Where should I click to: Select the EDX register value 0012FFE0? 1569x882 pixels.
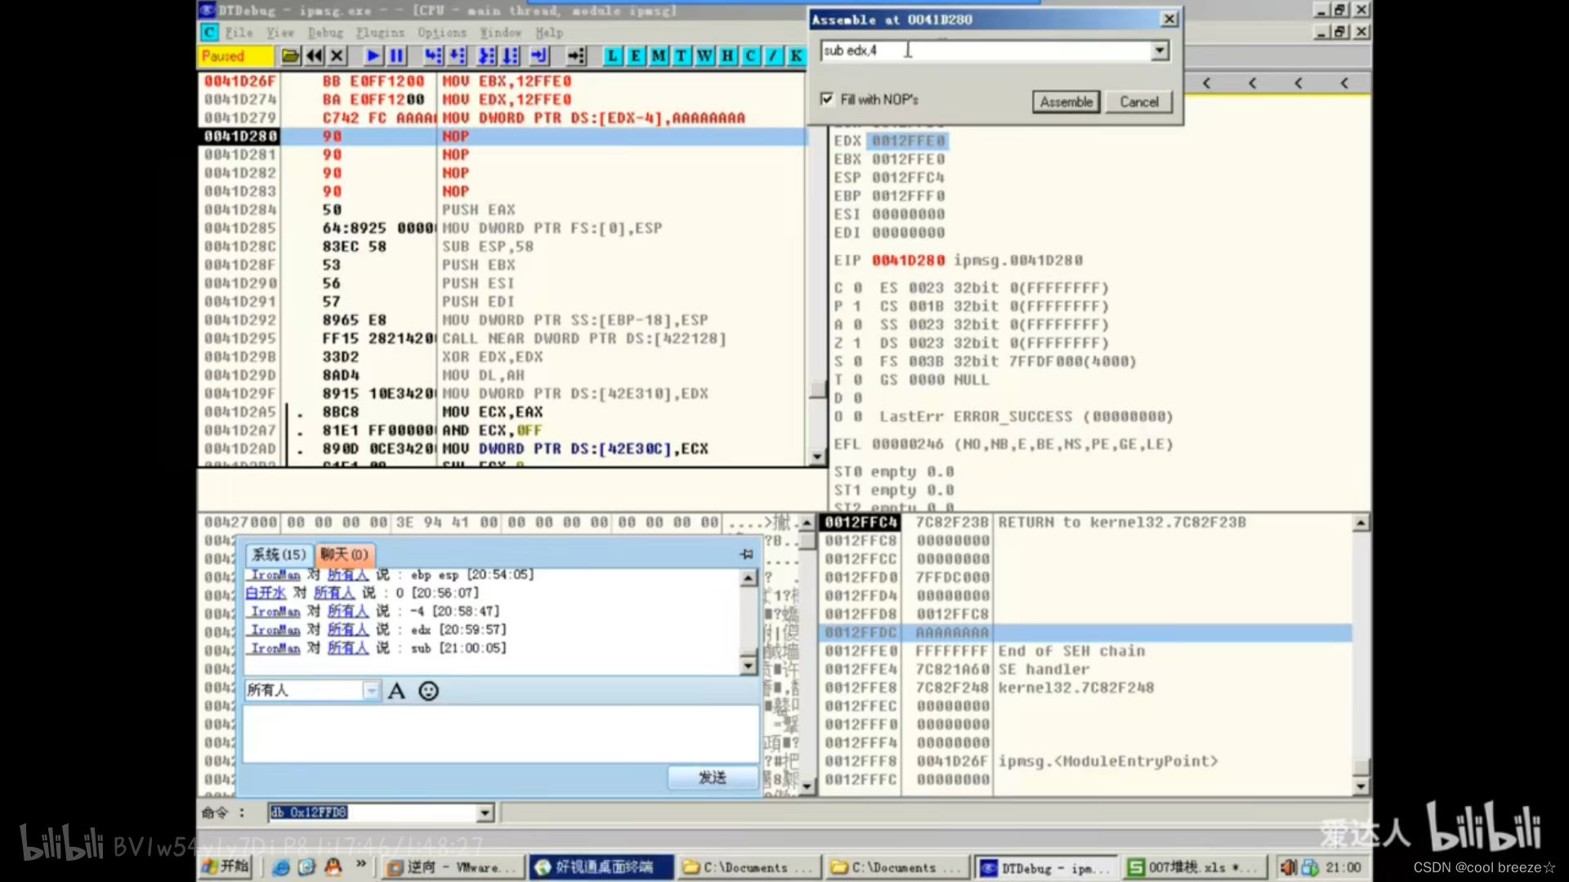908,140
